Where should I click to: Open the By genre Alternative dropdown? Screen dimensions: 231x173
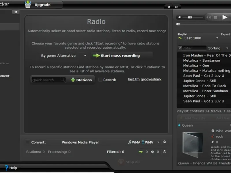(x=85, y=56)
